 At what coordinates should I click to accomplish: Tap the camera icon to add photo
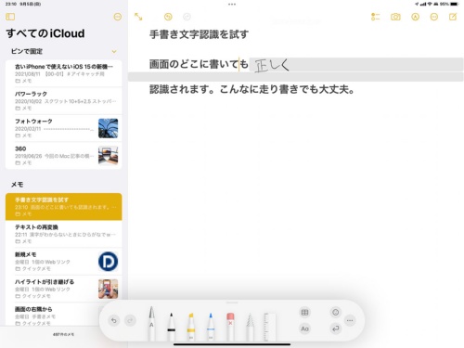[395, 17]
